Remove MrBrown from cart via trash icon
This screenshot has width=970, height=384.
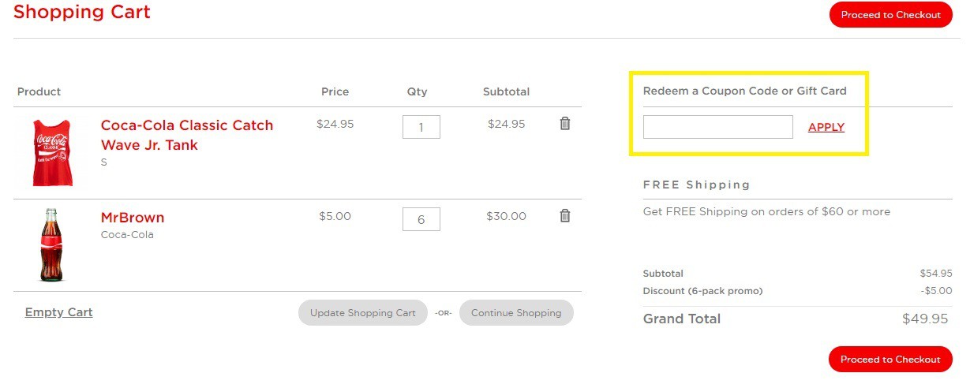[x=565, y=215]
